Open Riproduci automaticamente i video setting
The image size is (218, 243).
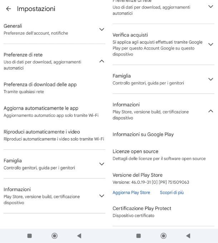tap(42, 135)
